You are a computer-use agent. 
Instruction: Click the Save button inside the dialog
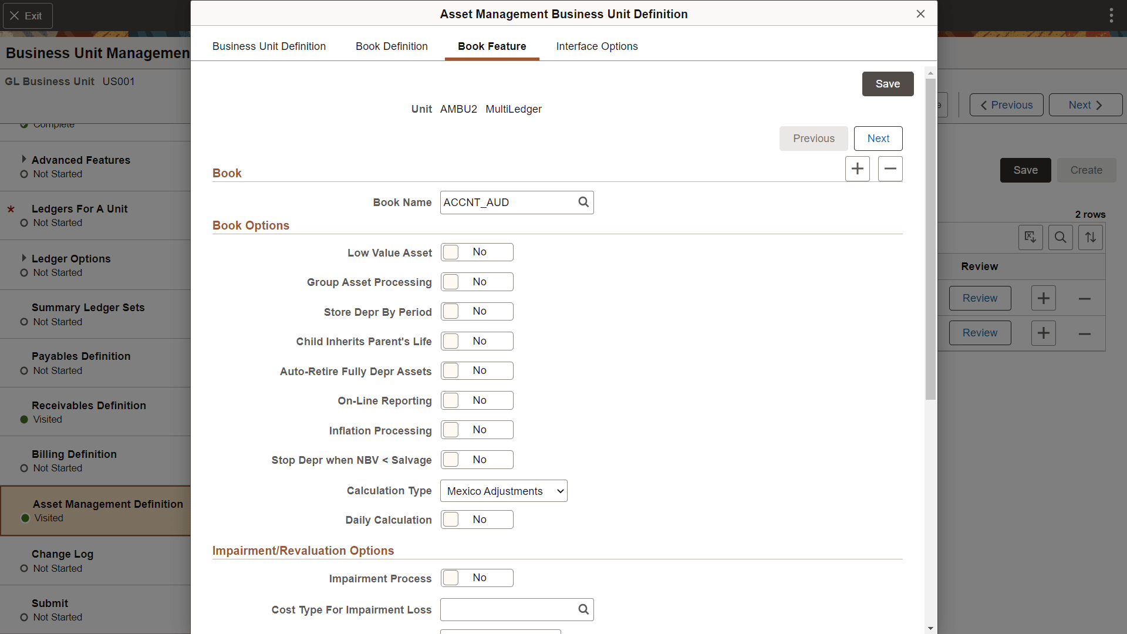(x=888, y=84)
